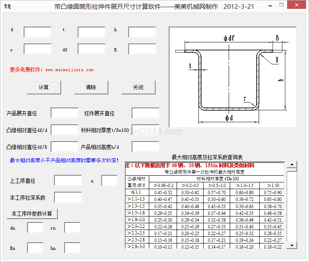Focus the t input field

[91, 32]
